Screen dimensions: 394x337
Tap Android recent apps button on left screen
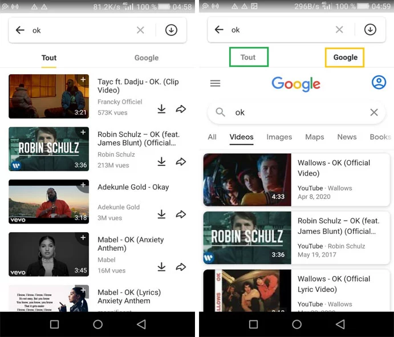tap(54, 324)
